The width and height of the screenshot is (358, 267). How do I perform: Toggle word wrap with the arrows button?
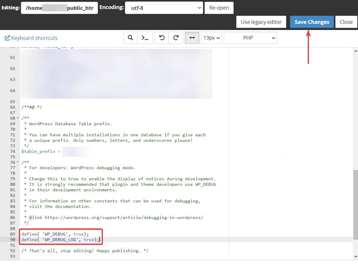pyautogui.click(x=192, y=38)
